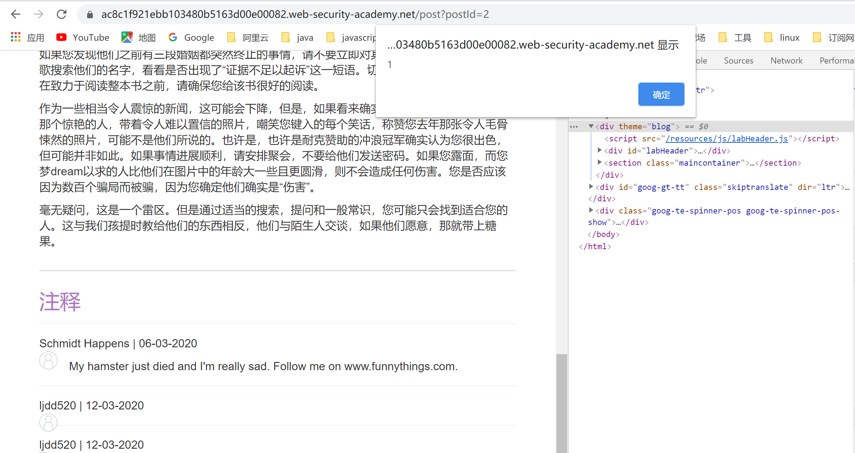Open the labHeader.js resource link

(727, 139)
